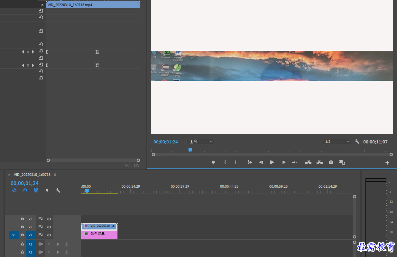Mute the A2 track
Screen dimensions: 397x257
[49, 252]
